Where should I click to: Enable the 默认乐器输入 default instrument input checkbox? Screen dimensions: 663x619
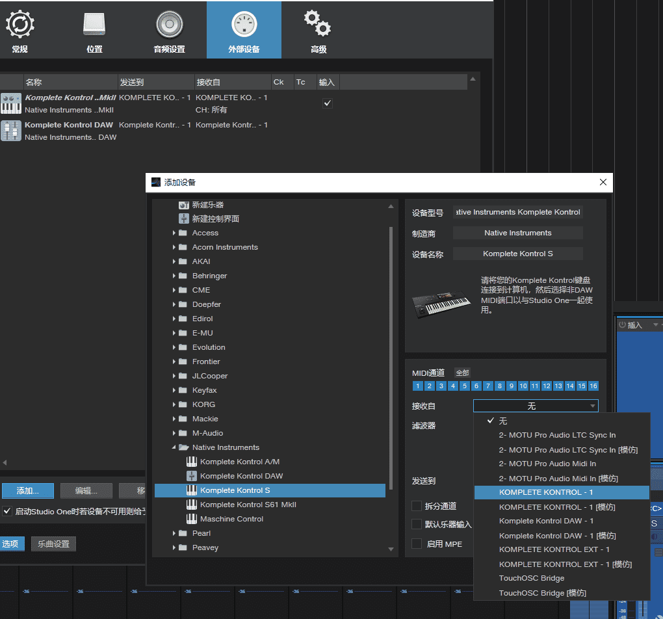(417, 524)
